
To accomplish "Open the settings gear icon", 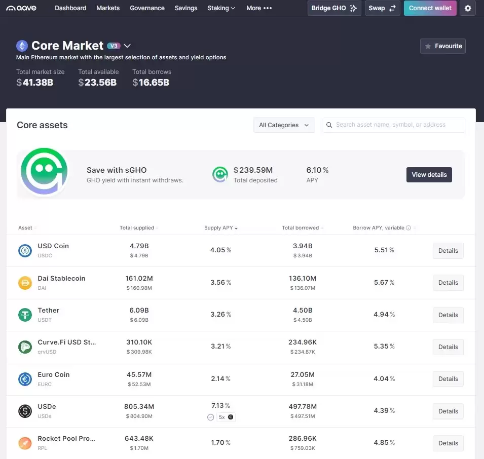I will [467, 8].
